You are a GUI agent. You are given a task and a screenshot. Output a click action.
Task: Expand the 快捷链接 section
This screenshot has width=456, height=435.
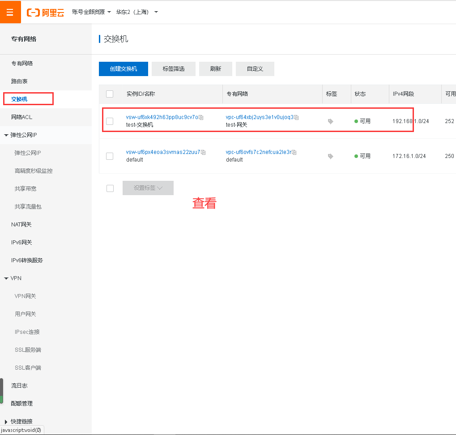click(x=6, y=421)
